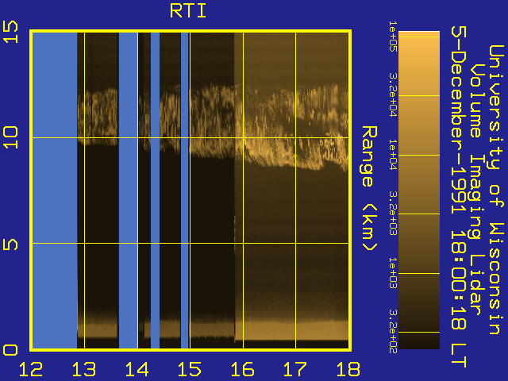Click the dark bottom of the color bar
The image size is (508, 381).
pos(419,341)
